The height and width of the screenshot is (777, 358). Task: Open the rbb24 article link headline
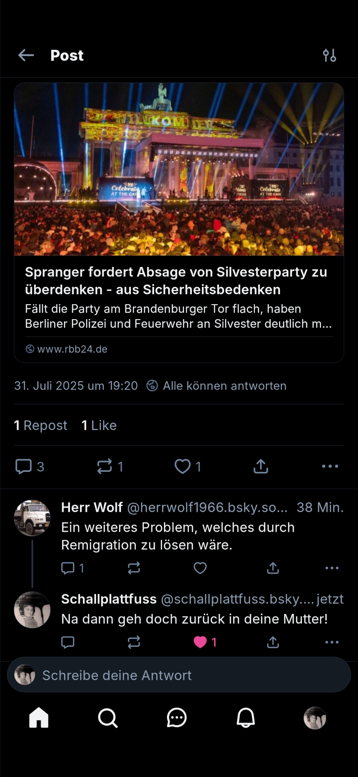tap(176, 281)
